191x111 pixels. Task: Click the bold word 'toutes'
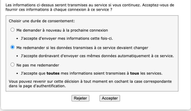[x=53, y=73]
